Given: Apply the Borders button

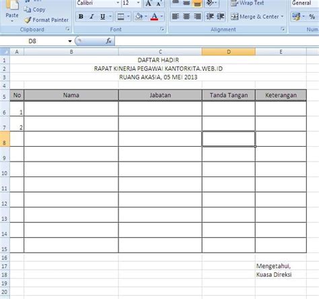Looking at the screenshot, I should [120, 17].
